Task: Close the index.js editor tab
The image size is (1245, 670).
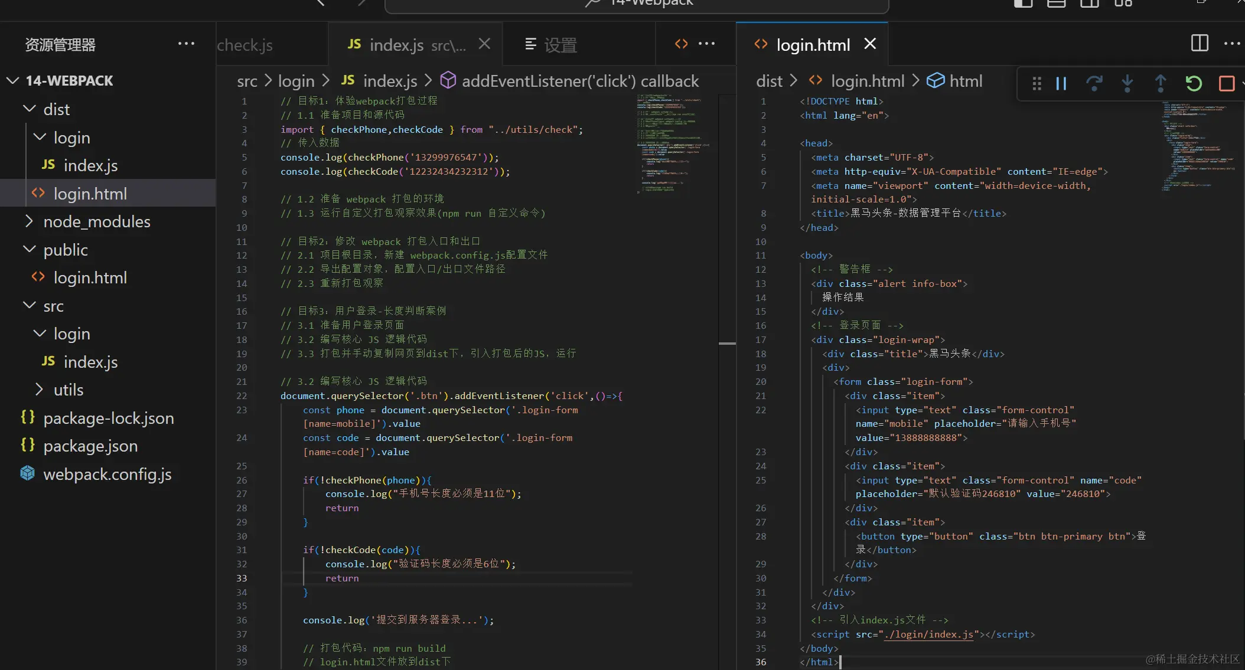Action: click(484, 43)
